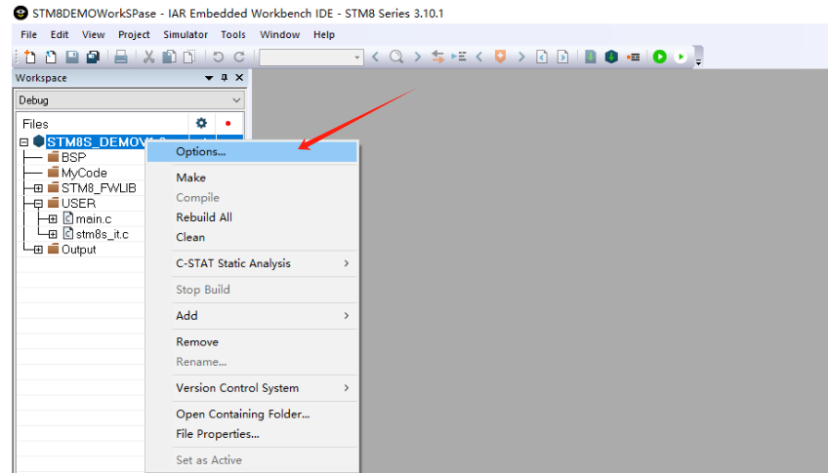
Task: Choose Clean in the context menu
Action: [253, 237]
